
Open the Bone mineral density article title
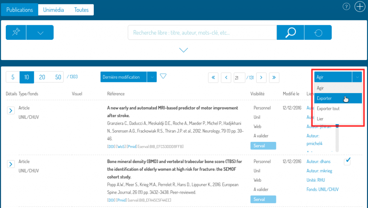[174, 169]
